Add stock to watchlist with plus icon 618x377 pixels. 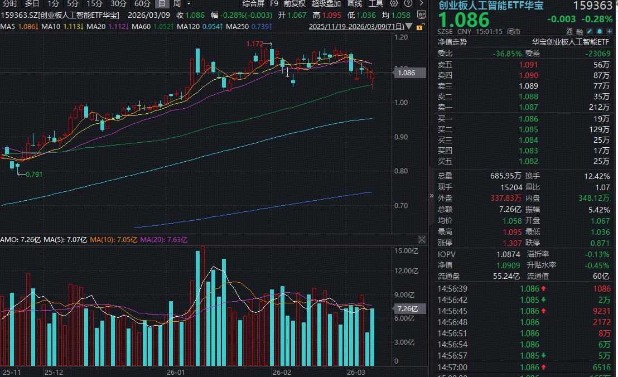(610, 32)
